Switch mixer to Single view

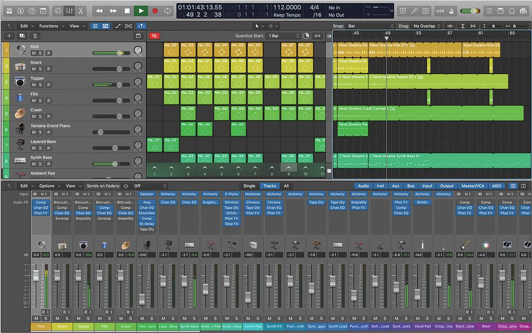[x=249, y=186]
